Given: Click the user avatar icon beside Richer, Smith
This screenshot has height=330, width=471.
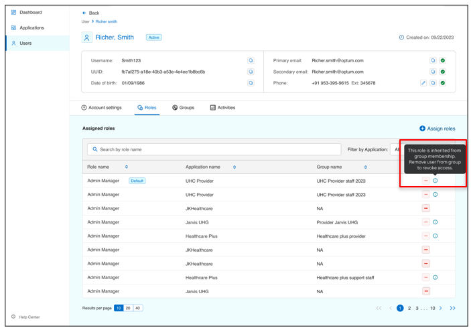Looking at the screenshot, I should (x=87, y=37).
